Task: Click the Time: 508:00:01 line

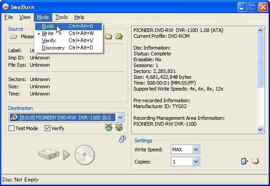Action: point(165,83)
